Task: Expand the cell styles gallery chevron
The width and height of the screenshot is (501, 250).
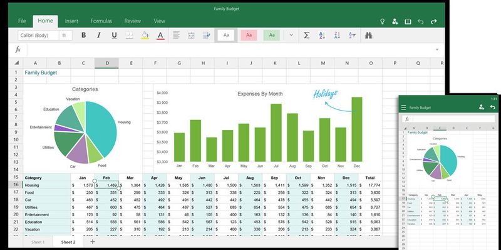Action: pyautogui.click(x=291, y=35)
